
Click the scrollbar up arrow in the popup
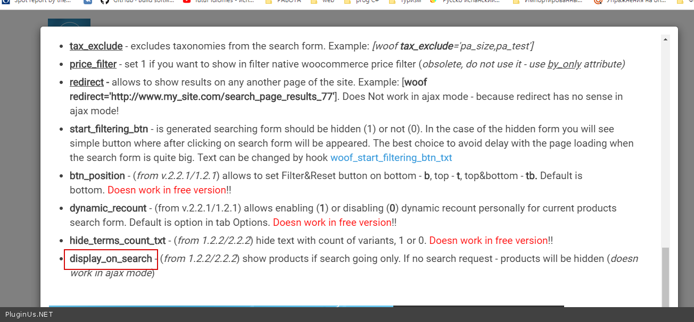665,39
